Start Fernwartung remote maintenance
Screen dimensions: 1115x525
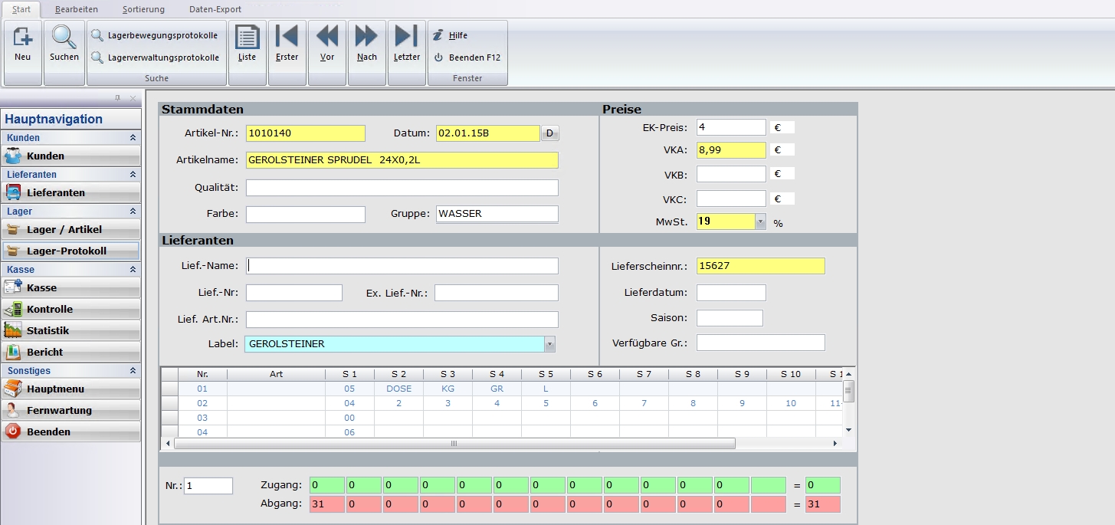pyautogui.click(x=71, y=410)
